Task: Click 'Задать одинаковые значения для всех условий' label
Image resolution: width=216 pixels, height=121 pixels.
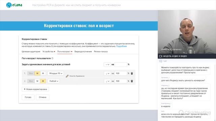Action: (46, 64)
